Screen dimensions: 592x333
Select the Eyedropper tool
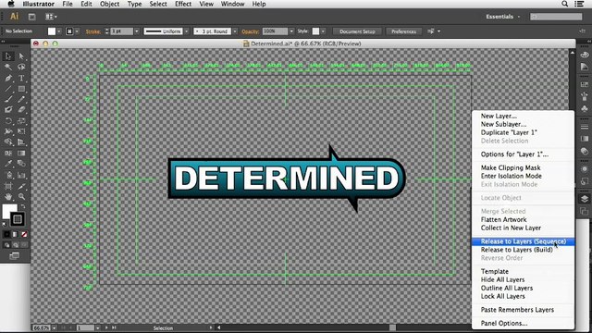pyautogui.click(x=8, y=164)
